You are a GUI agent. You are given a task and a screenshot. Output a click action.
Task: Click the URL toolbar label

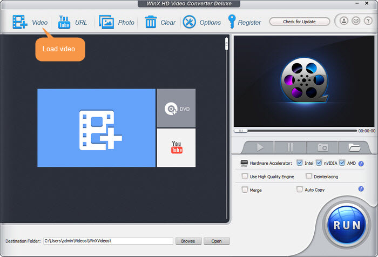pos(81,23)
